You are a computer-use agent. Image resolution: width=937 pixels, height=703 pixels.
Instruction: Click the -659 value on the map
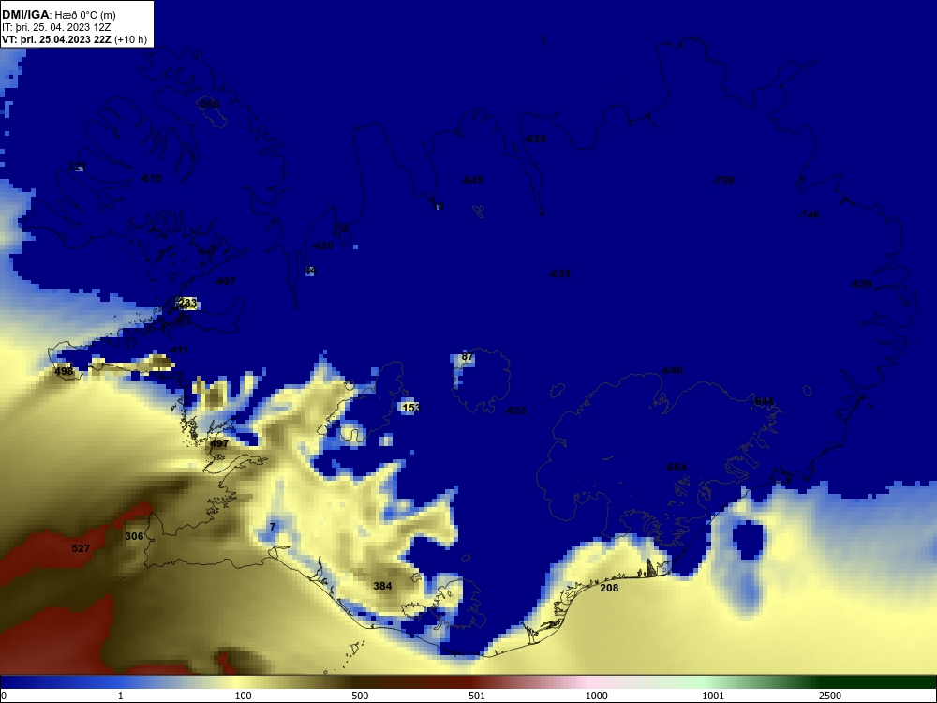(861, 284)
